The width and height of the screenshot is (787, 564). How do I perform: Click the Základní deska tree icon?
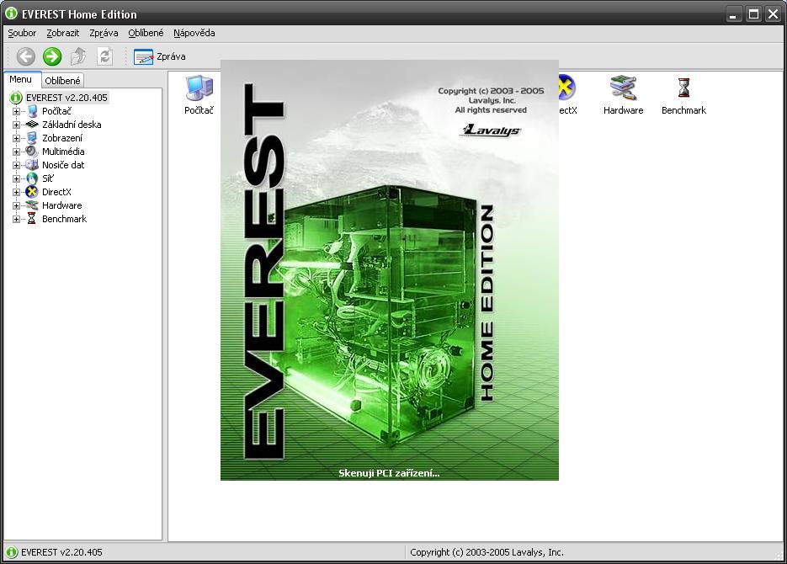click(x=32, y=125)
